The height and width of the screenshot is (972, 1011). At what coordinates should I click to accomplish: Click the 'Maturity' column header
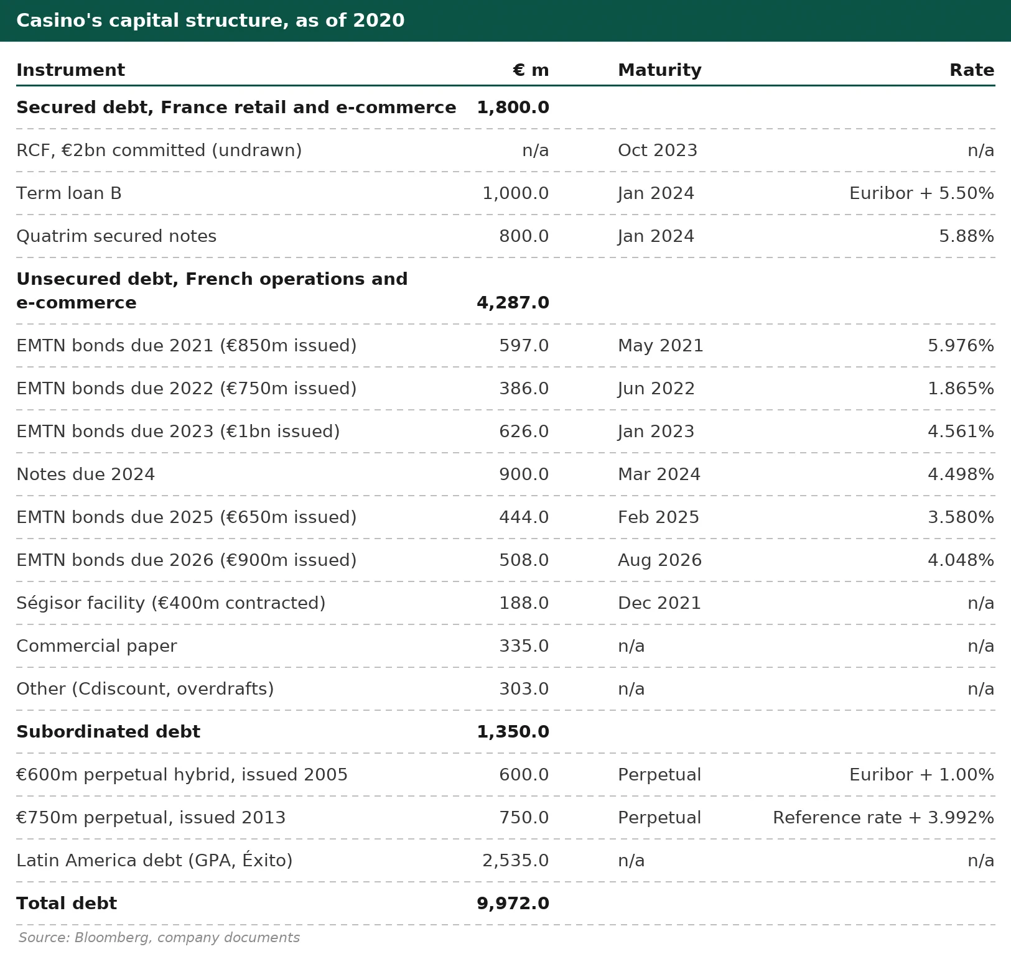659,70
